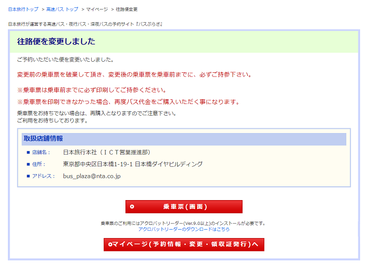Select the 取扱店舗情報 section header
Screen dimensions: 369x265
coord(43,139)
